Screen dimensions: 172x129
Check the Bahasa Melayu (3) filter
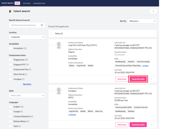[10, 121]
